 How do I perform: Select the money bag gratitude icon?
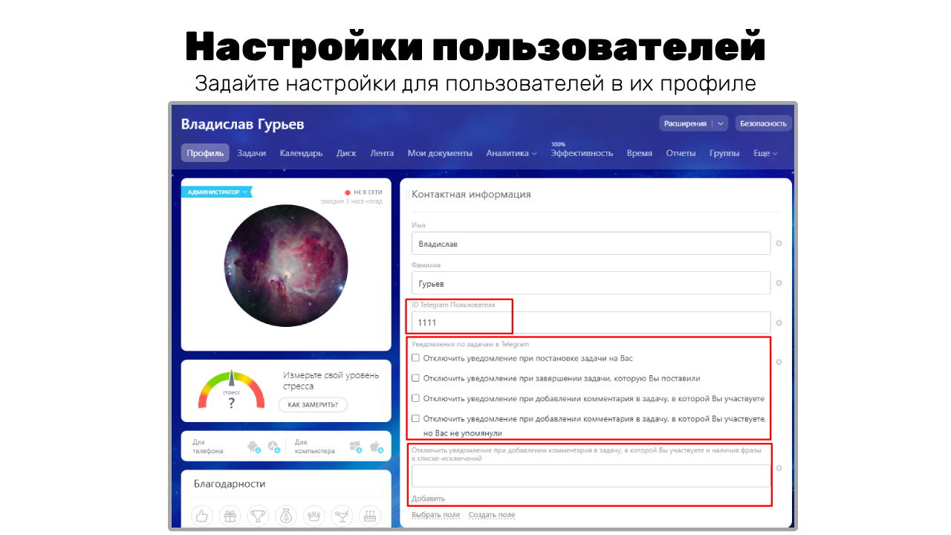(x=286, y=516)
